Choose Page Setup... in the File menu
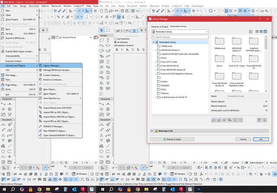This screenshot has width=277, height=193. (x=19, y=85)
